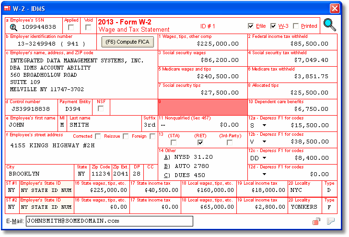Click the W-2 IDMS title bar app icon

point(7,9)
